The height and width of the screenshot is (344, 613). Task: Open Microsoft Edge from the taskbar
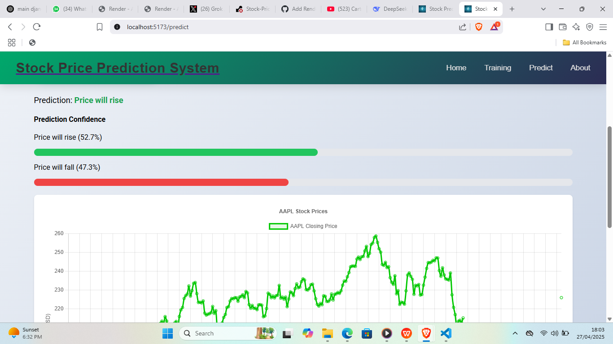click(347, 333)
